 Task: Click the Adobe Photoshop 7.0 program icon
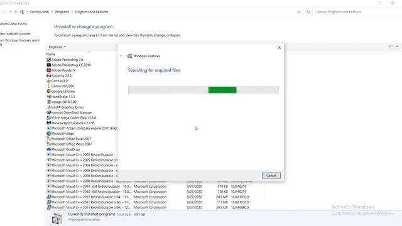(x=49, y=60)
